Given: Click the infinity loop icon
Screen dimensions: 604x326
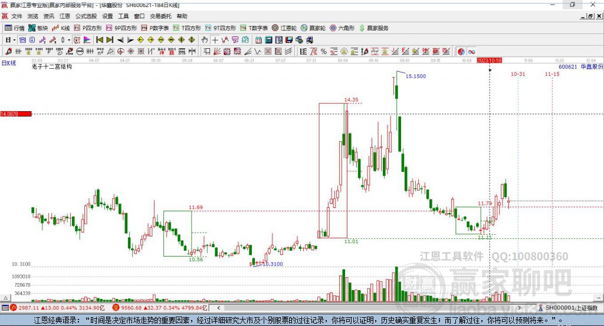Looking at the screenshot, I should click(471, 52).
